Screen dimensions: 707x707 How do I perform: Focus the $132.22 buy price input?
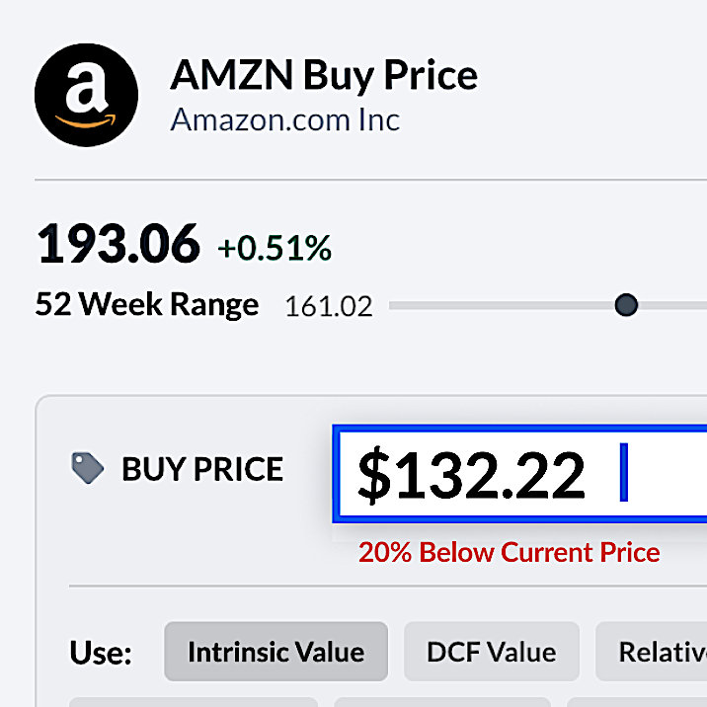(x=519, y=474)
